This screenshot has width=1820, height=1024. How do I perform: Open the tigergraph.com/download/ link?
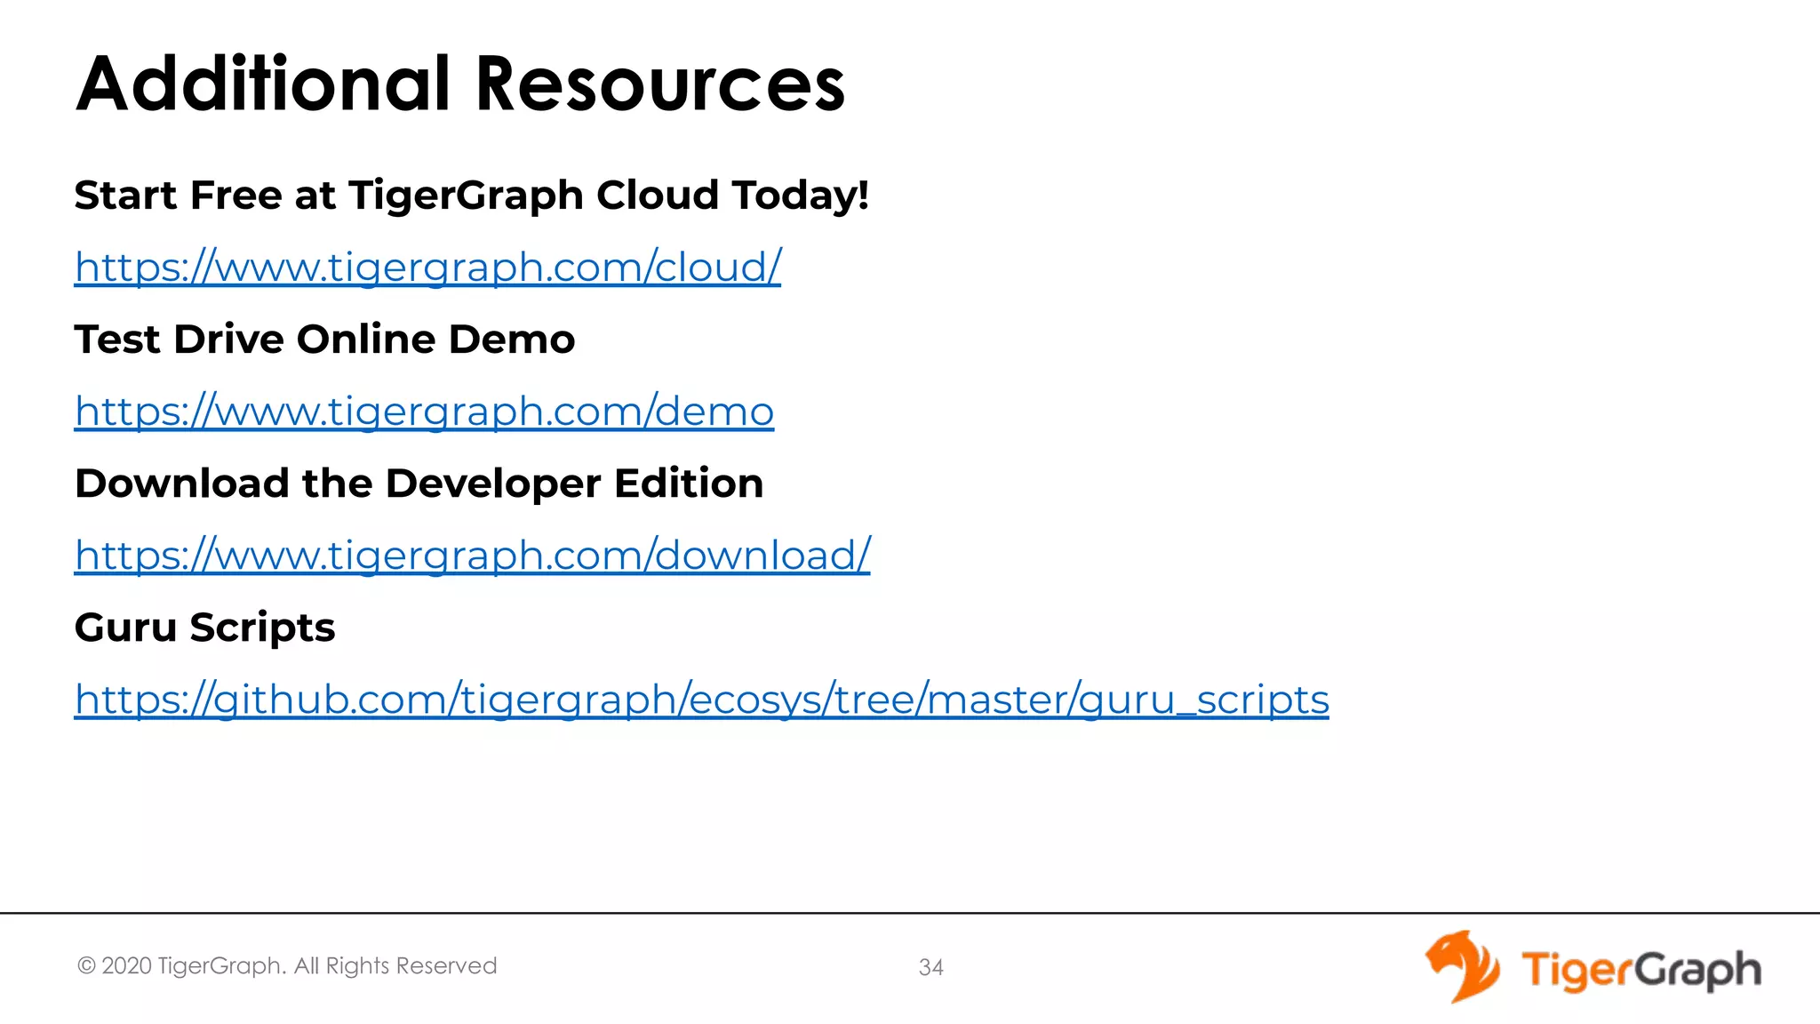(472, 555)
